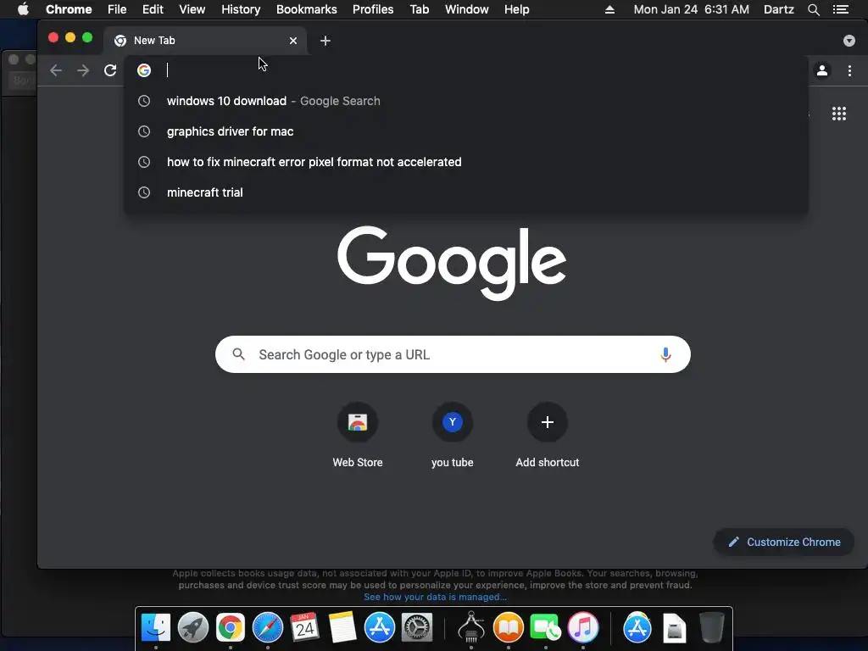Click the clock icon beside minecraft trial
Image resolution: width=868 pixels, height=651 pixels.
click(x=144, y=192)
